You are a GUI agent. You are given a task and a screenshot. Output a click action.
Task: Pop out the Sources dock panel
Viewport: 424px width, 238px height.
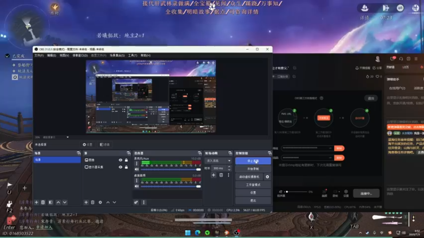click(x=128, y=153)
